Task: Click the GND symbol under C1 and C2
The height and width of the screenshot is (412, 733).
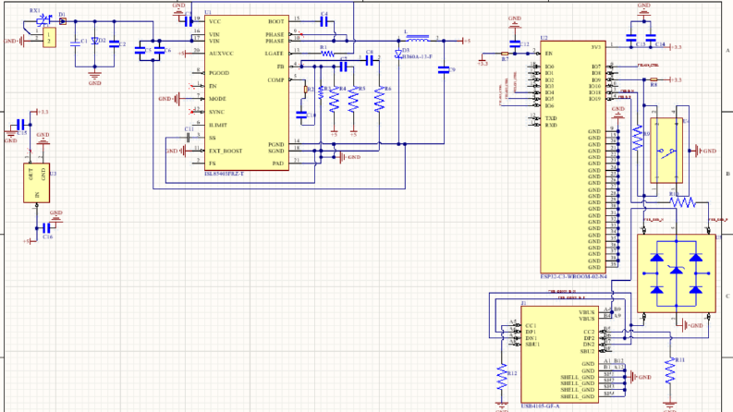Action: [x=94, y=77]
